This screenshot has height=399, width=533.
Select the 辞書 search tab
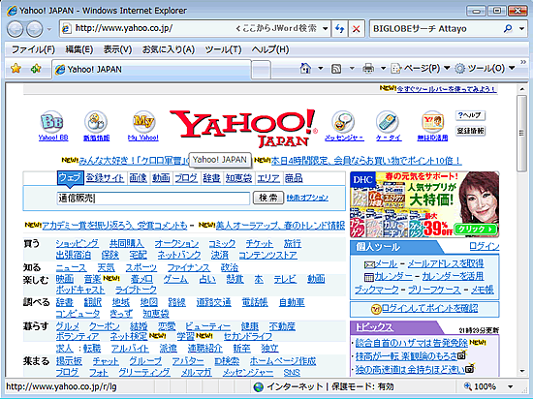(211, 178)
